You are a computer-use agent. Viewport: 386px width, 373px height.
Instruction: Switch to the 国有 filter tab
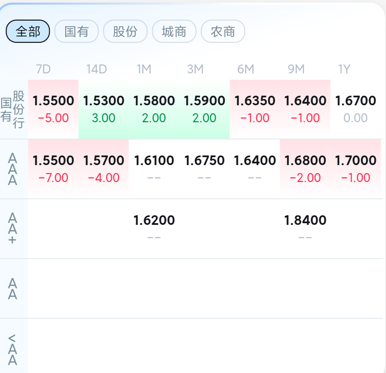click(x=76, y=31)
